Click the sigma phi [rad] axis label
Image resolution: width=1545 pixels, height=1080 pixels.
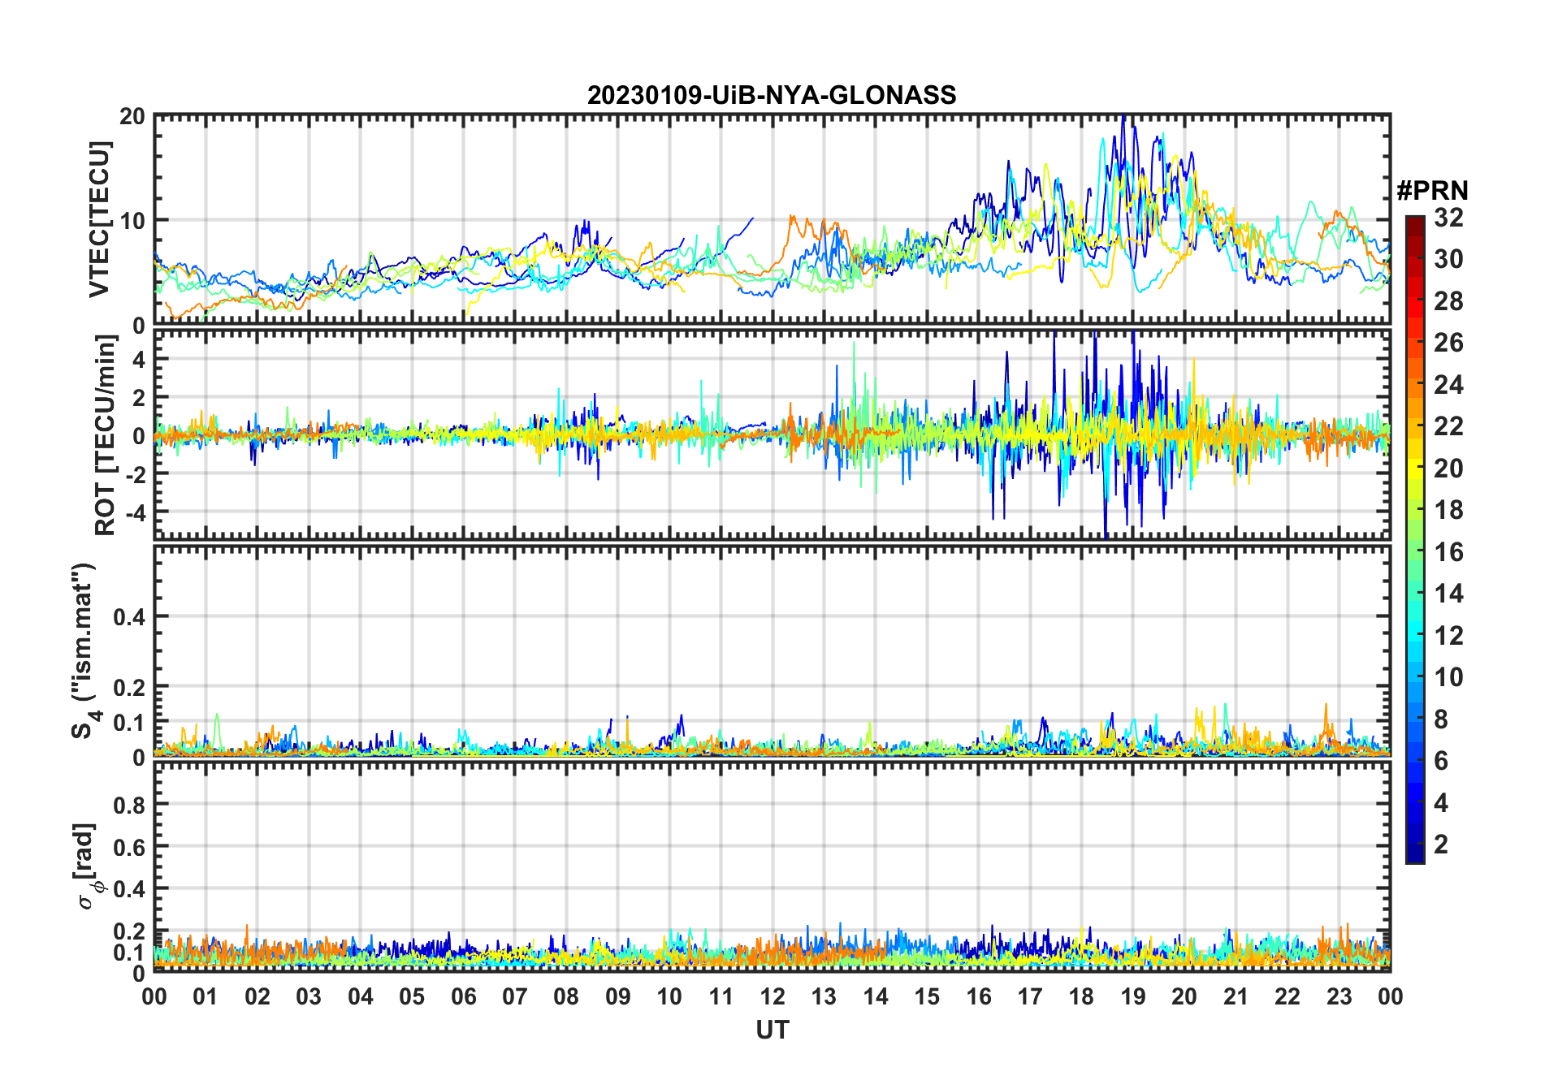point(88,866)
